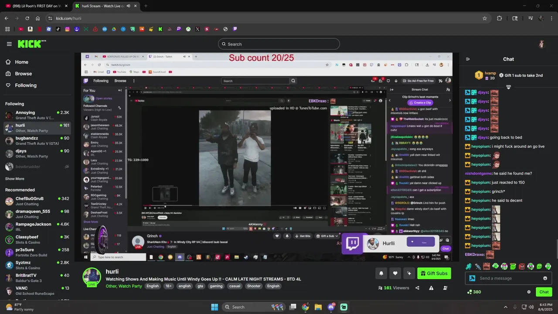The height and width of the screenshot is (314, 558).
Task: Open RampageJackson recommended channel
Action: point(37,227)
